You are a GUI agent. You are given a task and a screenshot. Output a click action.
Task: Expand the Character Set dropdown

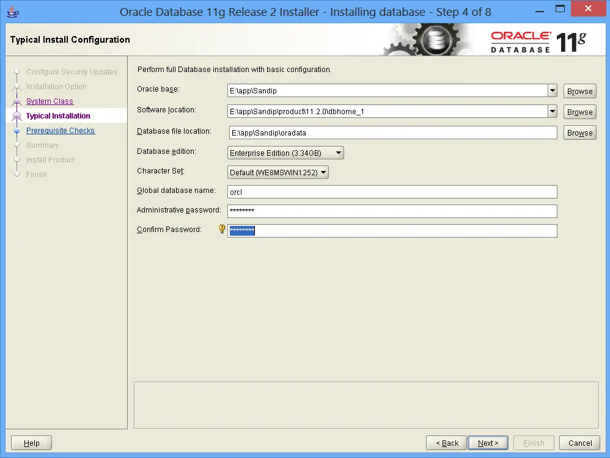(277, 172)
